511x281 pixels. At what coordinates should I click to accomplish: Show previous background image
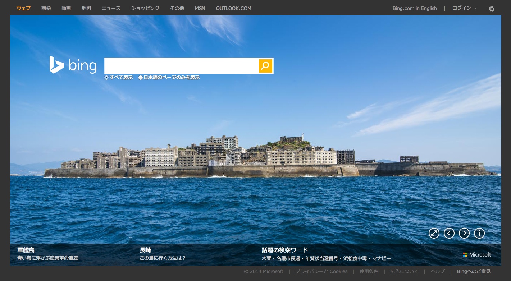[449, 233]
